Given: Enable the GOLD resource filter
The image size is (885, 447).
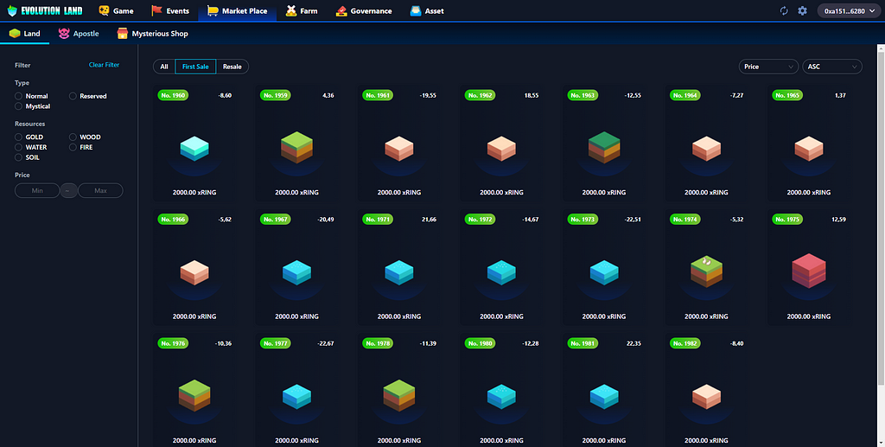Looking at the screenshot, I should 19,137.
